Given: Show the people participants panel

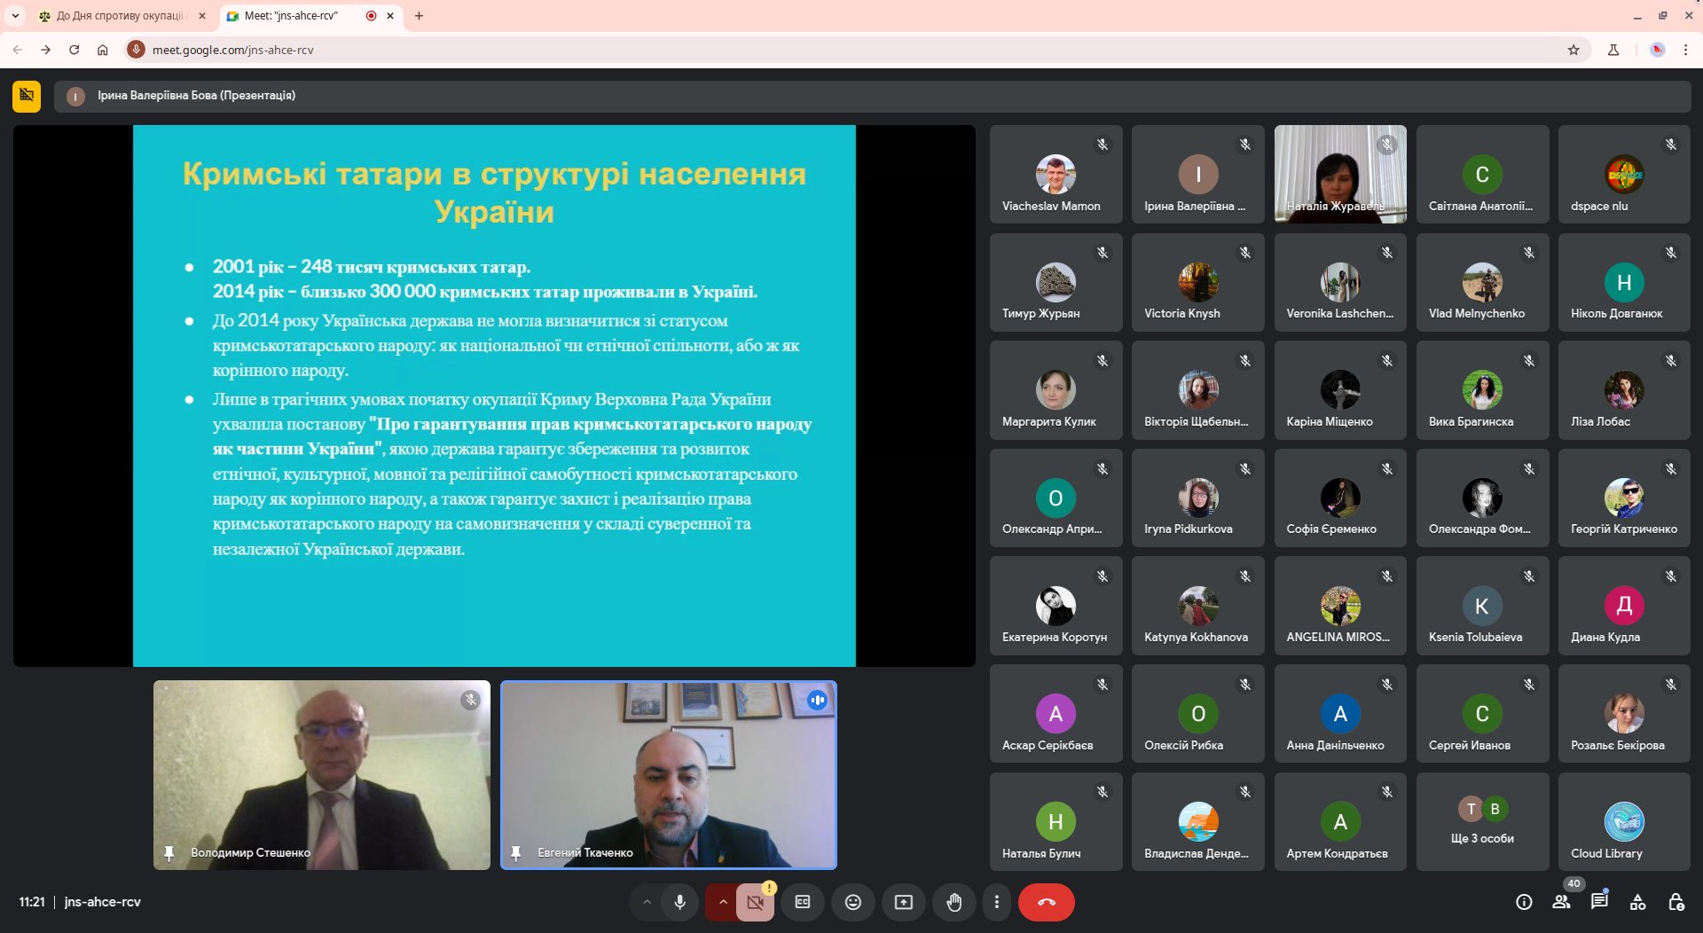Looking at the screenshot, I should click(x=1561, y=902).
